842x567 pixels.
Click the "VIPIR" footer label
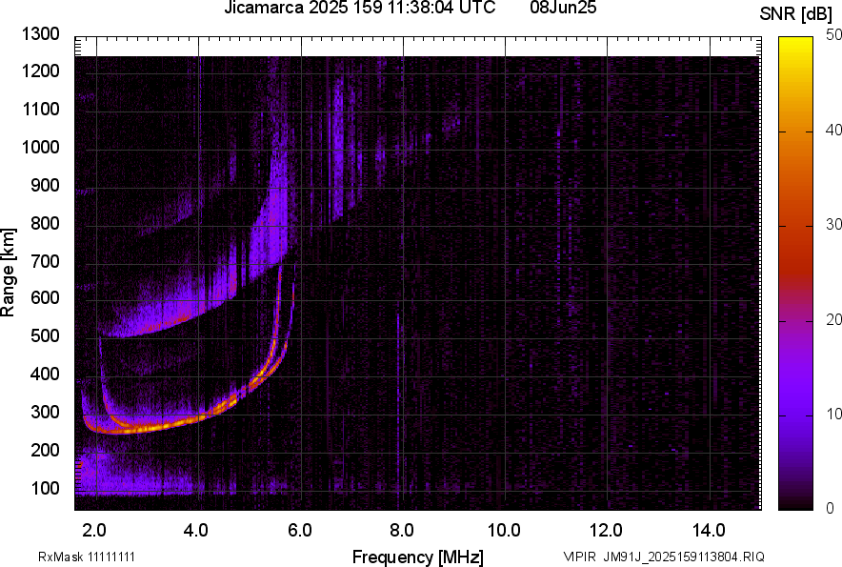(x=580, y=557)
